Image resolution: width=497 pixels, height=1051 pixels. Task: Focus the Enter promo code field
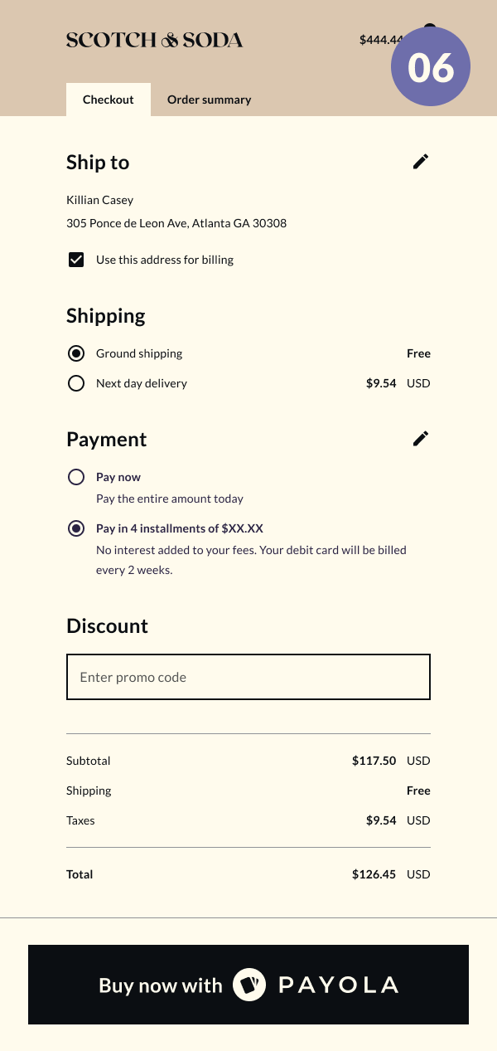click(248, 677)
